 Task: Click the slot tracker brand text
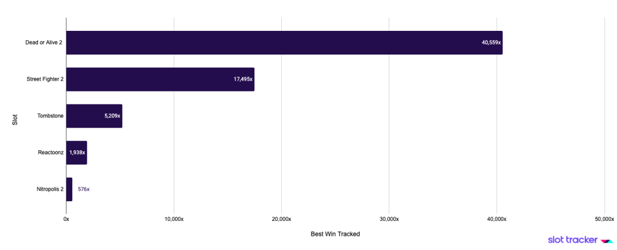click(573, 240)
